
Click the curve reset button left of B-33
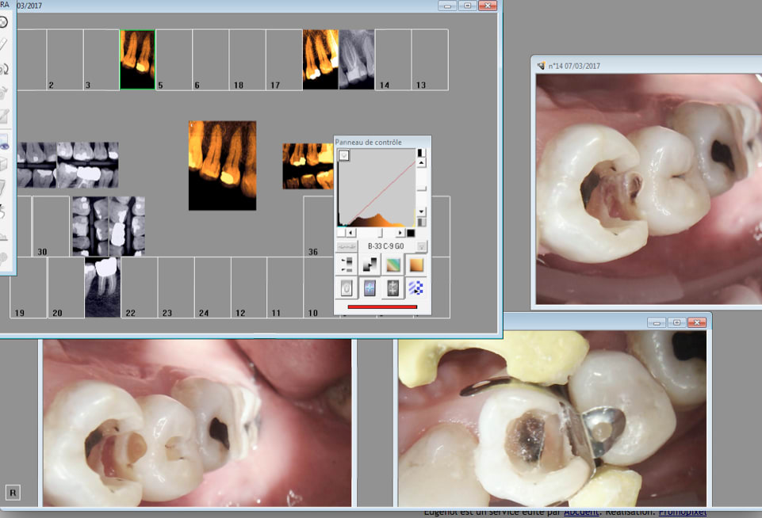coord(347,246)
